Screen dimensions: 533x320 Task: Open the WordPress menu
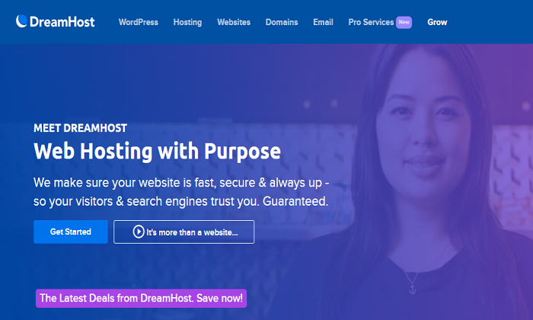[139, 22]
